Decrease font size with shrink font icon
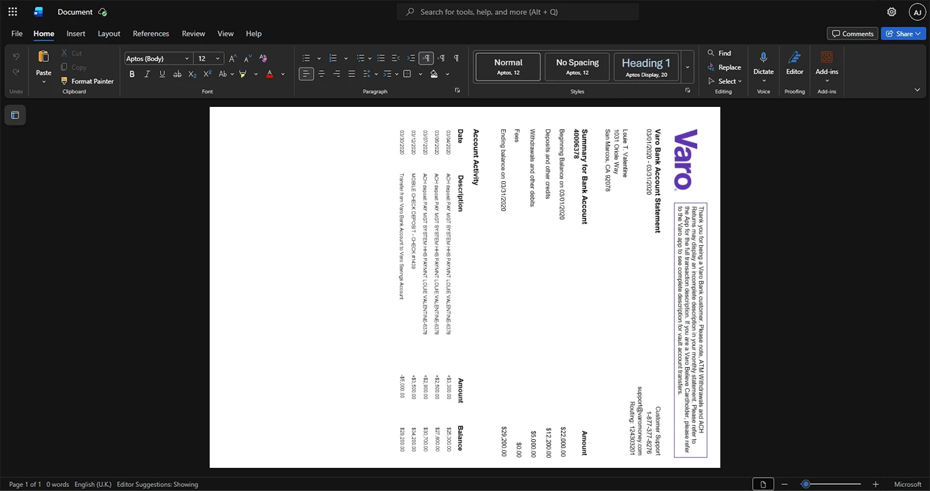This screenshot has width=930, height=491. click(248, 59)
